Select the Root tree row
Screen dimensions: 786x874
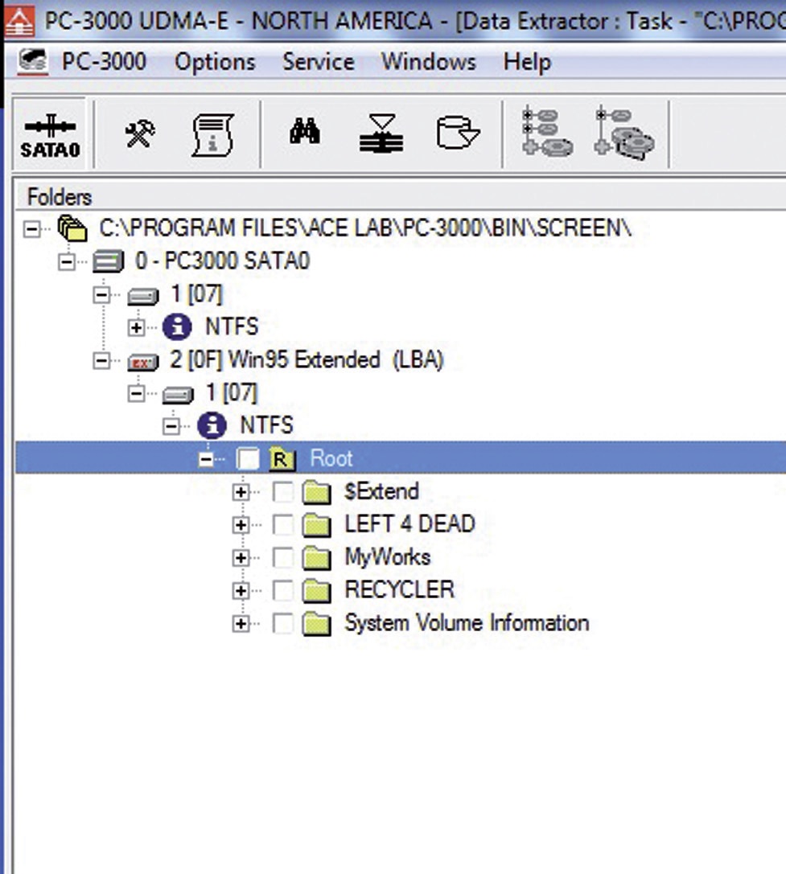(x=401, y=458)
